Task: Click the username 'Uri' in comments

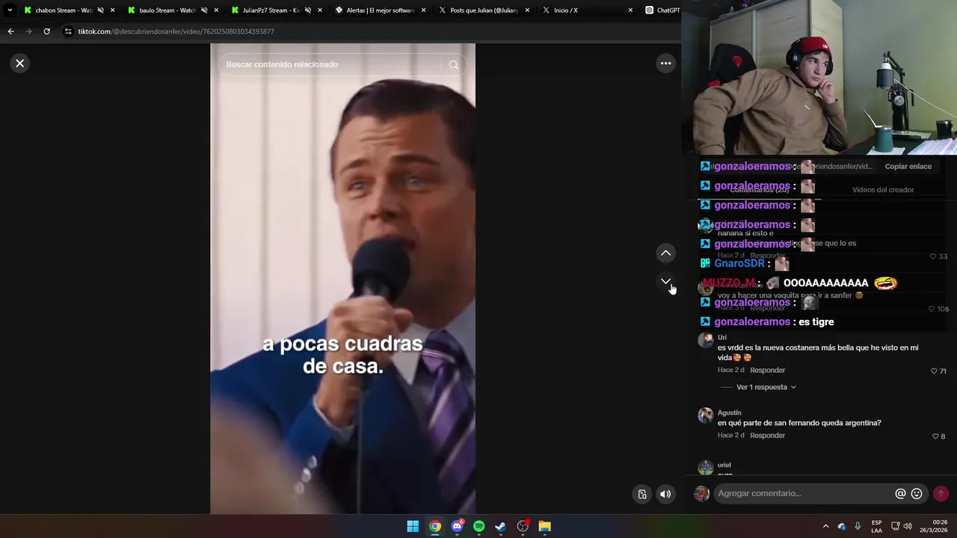Action: (x=721, y=338)
